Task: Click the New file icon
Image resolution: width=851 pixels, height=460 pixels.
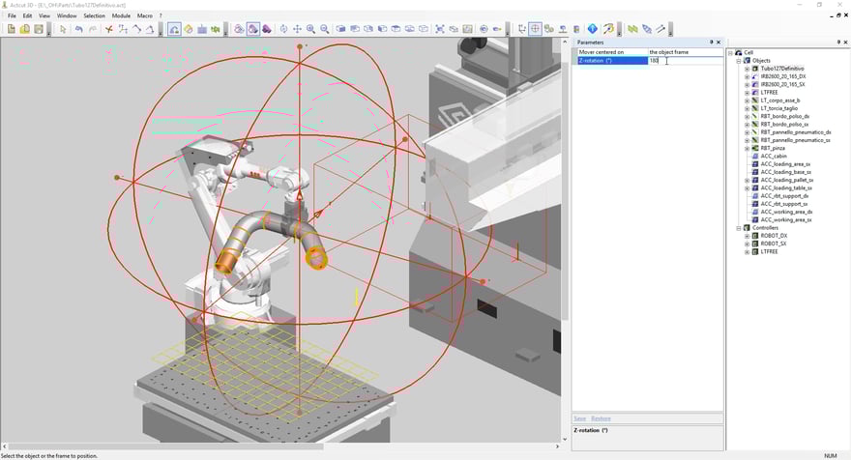Action: 12,29
